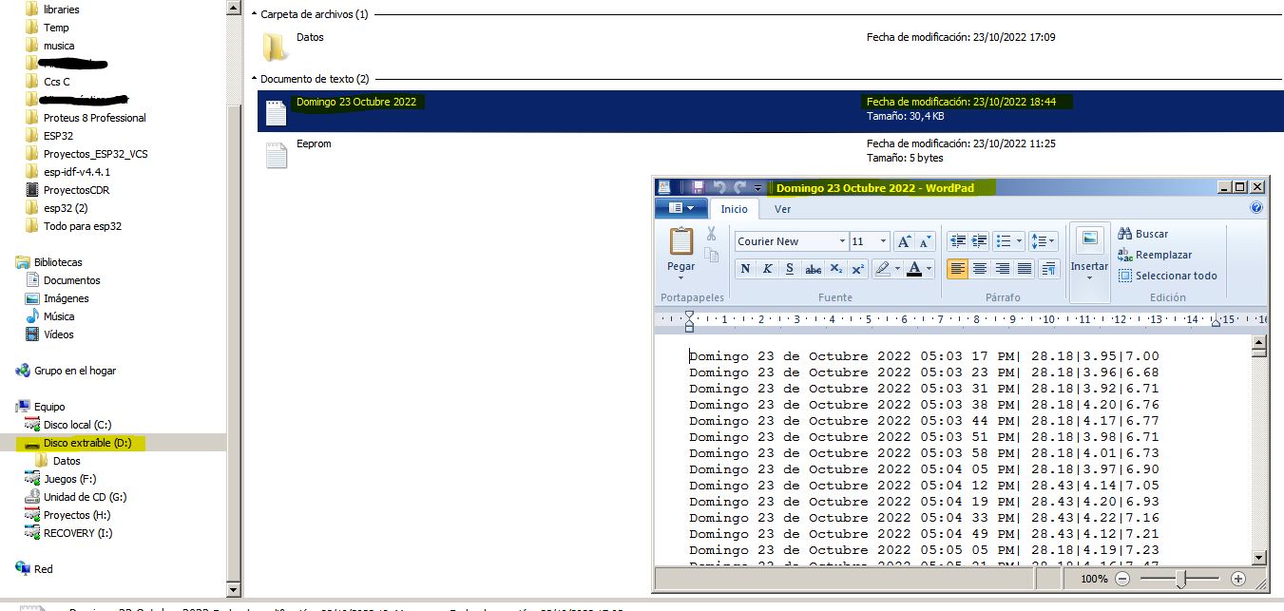Screen dimensions: 1284x611
Task: Open the customize quick access toolbar arrow
Action: point(757,188)
